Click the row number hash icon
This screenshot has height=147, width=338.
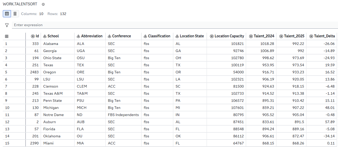7,36
